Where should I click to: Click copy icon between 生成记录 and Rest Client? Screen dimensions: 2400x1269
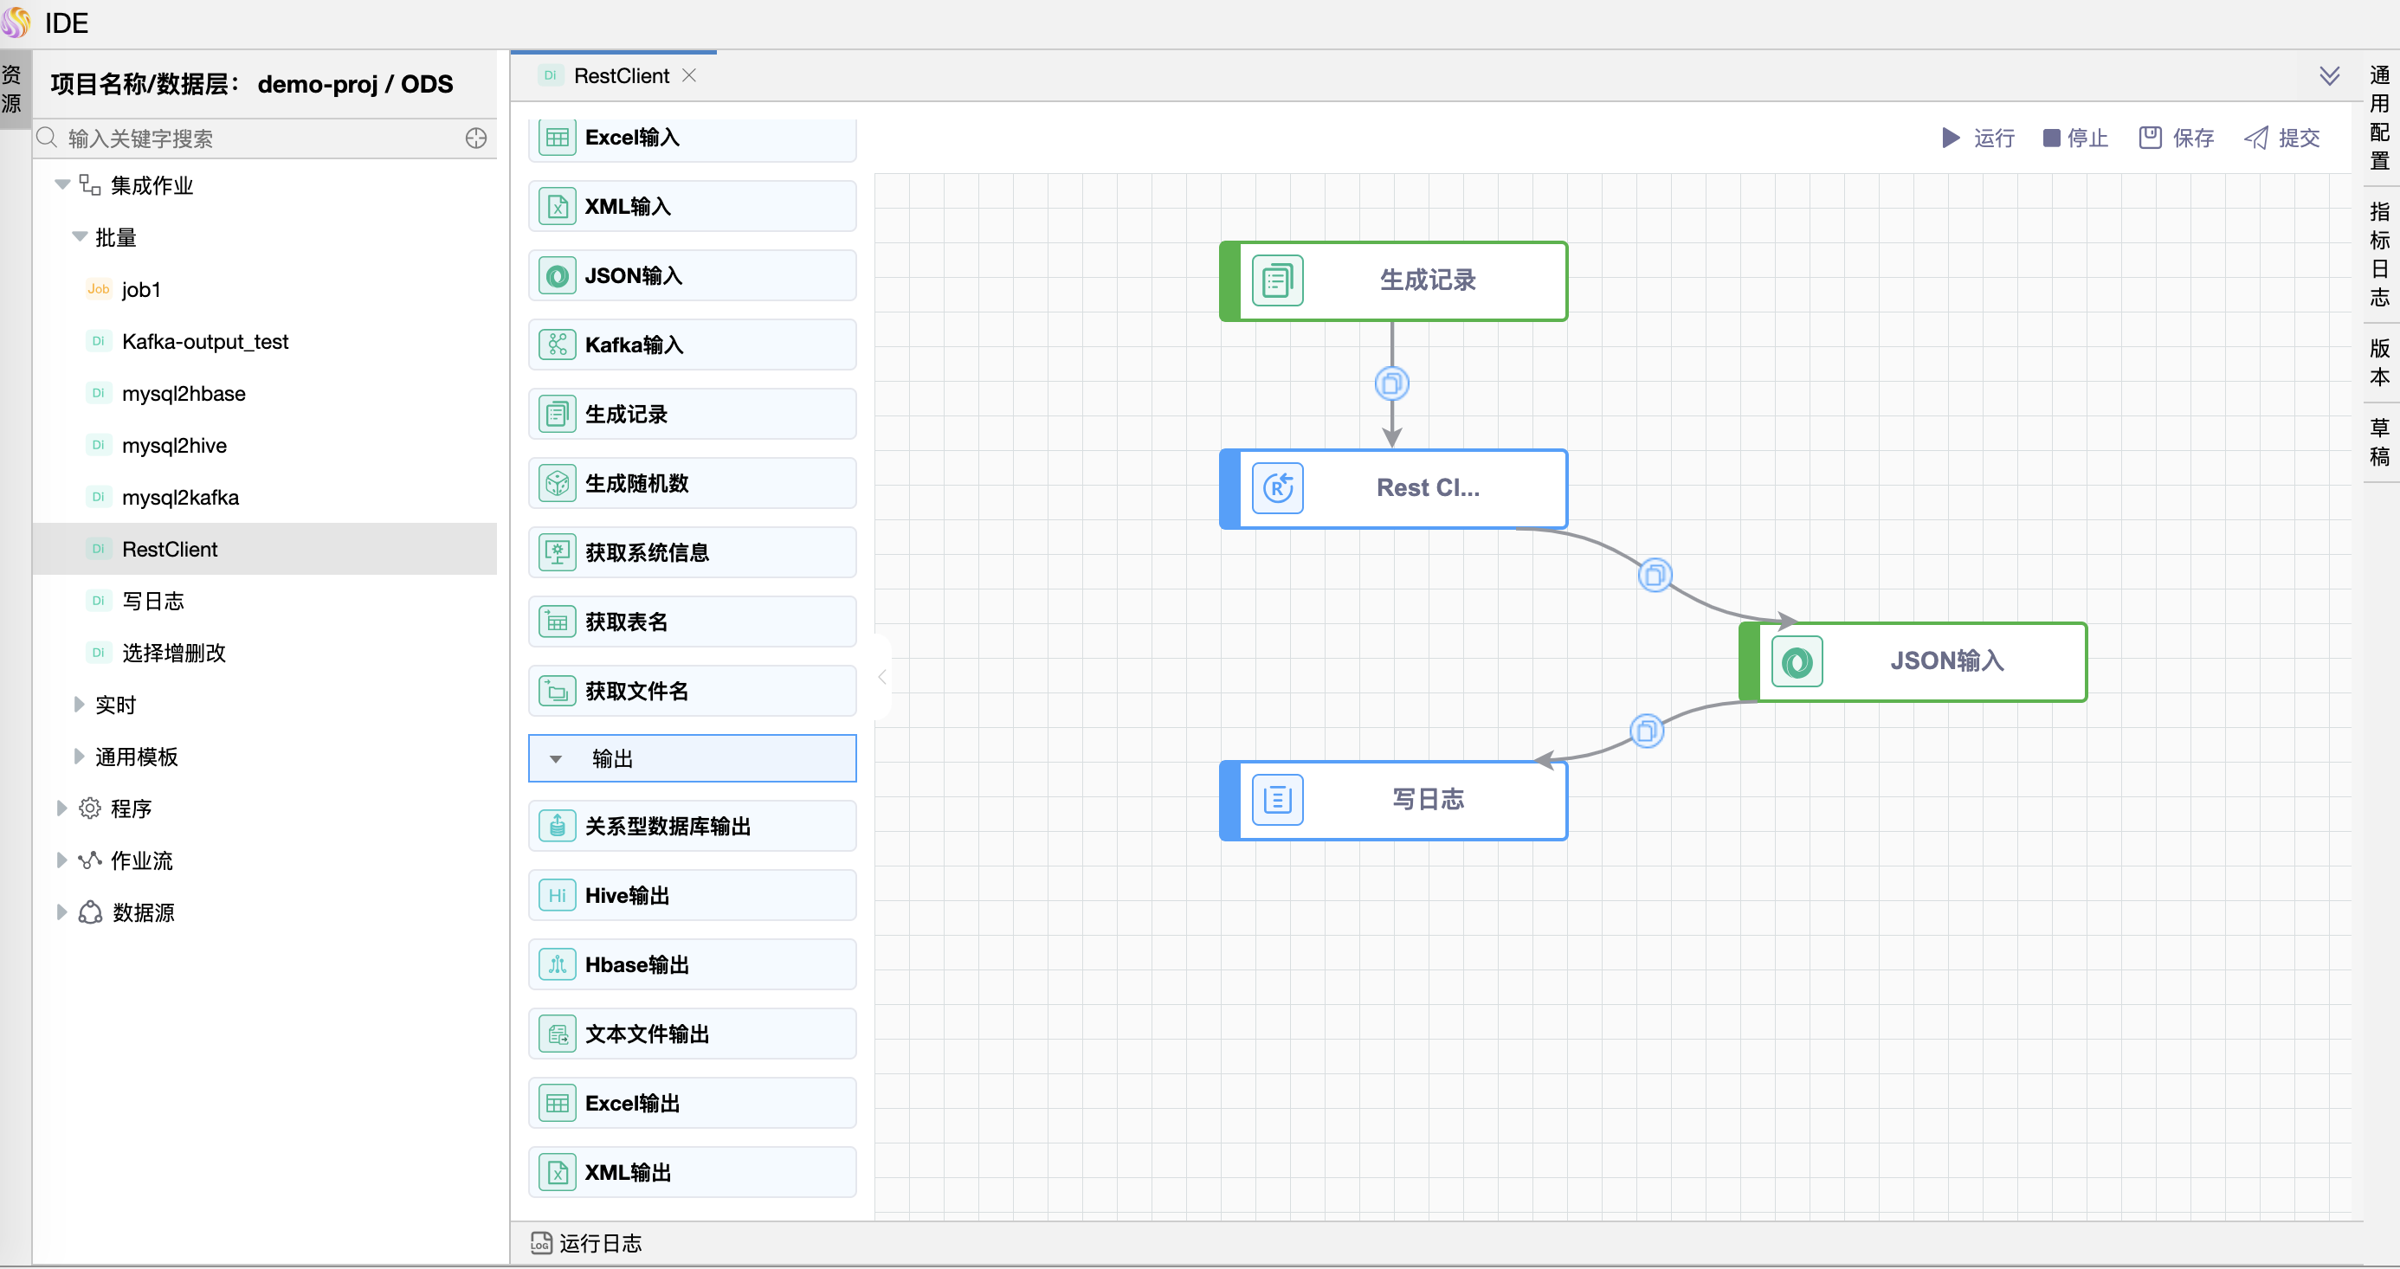coord(1391,383)
